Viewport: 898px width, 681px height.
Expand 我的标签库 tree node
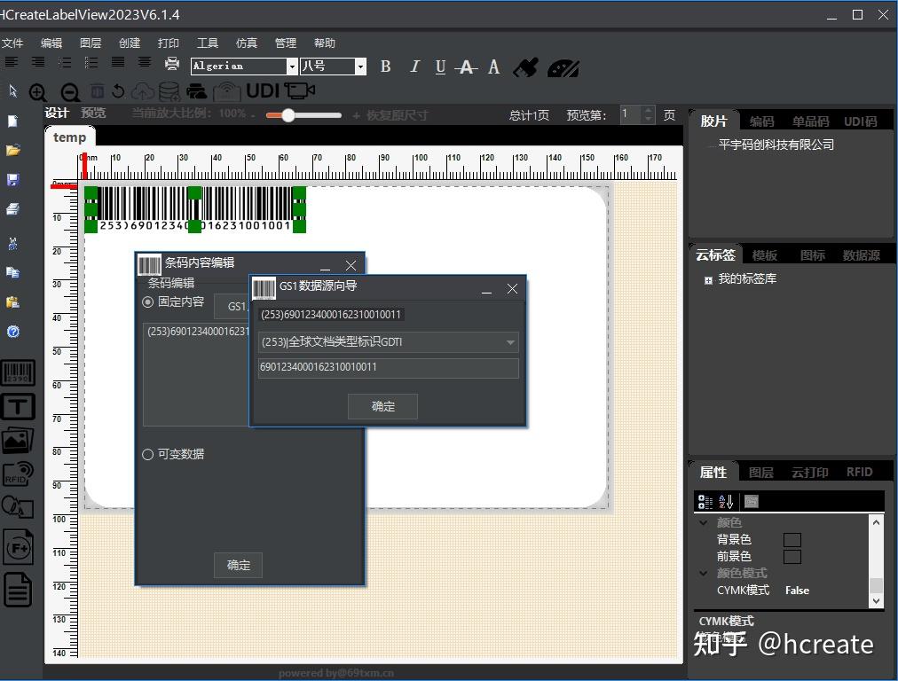tap(708, 279)
